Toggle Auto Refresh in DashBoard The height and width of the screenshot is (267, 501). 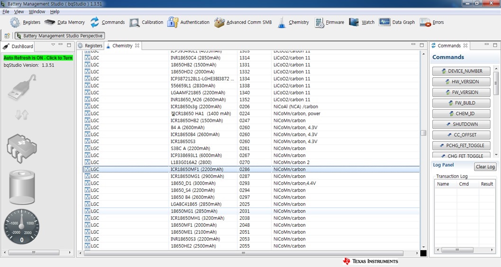point(38,58)
